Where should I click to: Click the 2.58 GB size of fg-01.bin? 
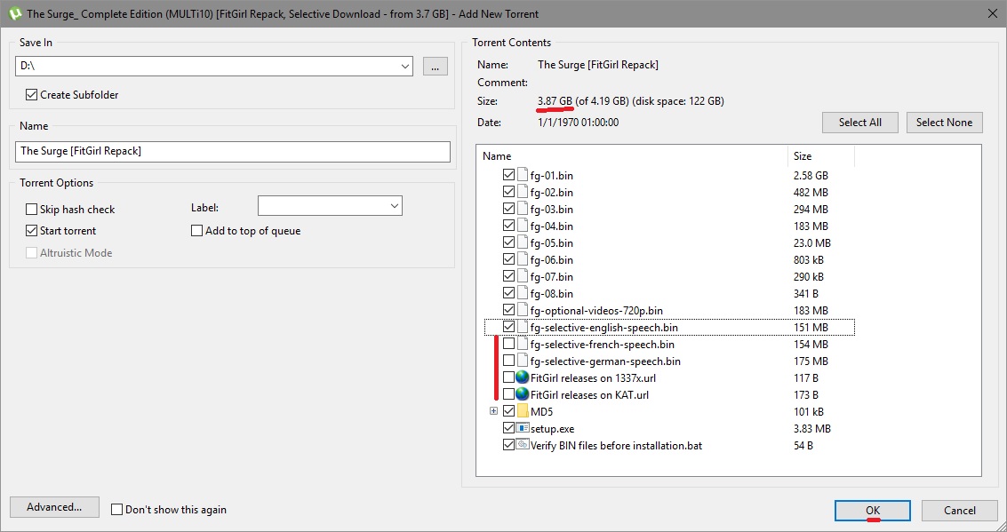pos(811,175)
